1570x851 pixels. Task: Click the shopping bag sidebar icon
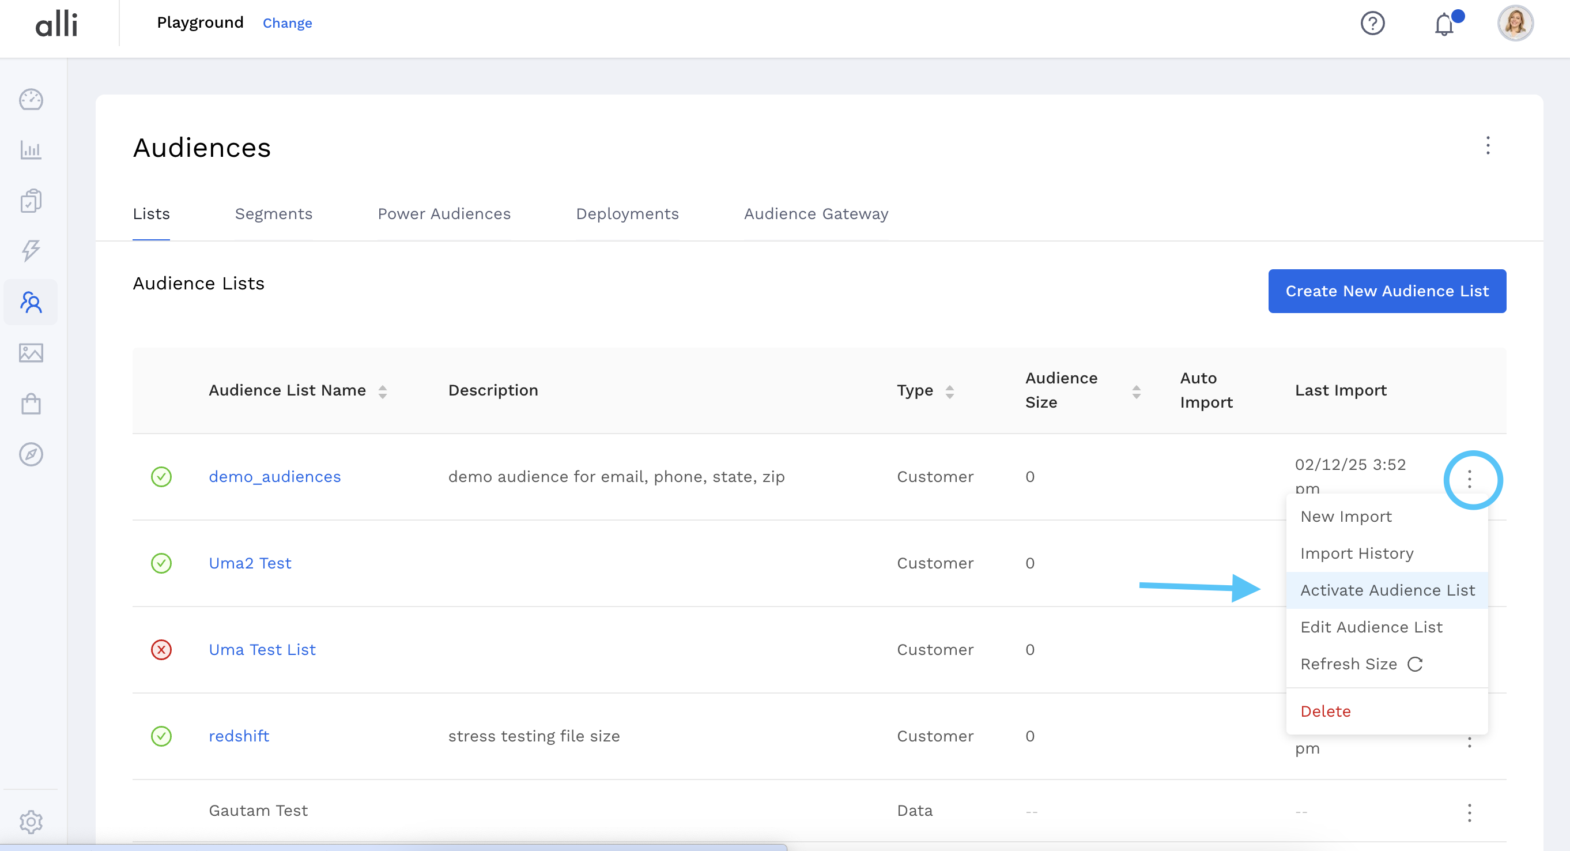click(31, 404)
